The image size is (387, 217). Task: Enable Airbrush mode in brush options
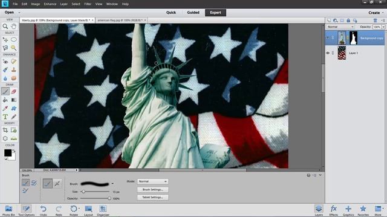coord(57,183)
